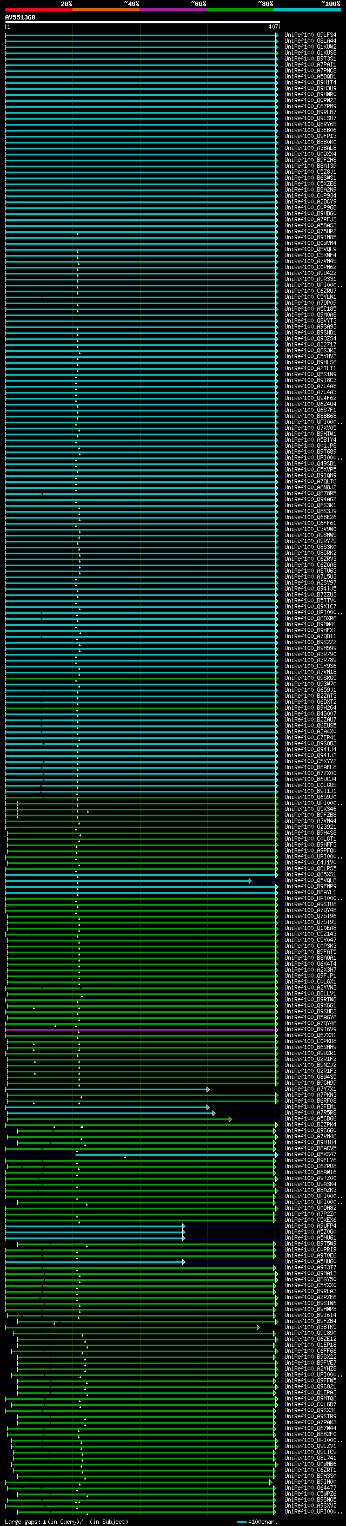Click the purple ~60% identity legend segment
The height and width of the screenshot is (1526, 346).
(174, 10)
